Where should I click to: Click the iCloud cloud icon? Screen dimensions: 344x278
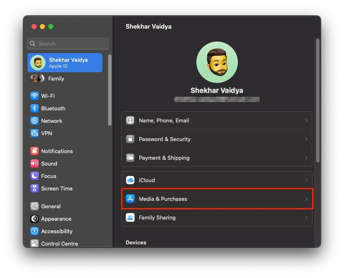coord(130,180)
